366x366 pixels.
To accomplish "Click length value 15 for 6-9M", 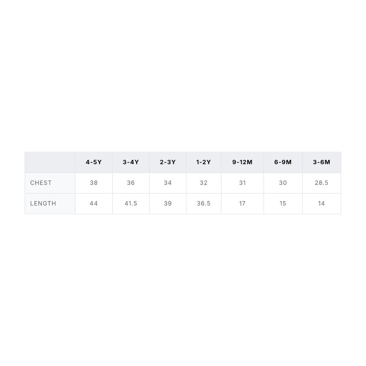I will point(283,203).
